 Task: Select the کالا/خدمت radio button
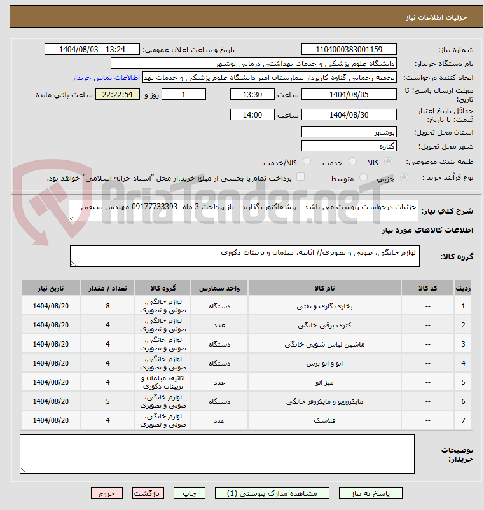[x=307, y=162]
